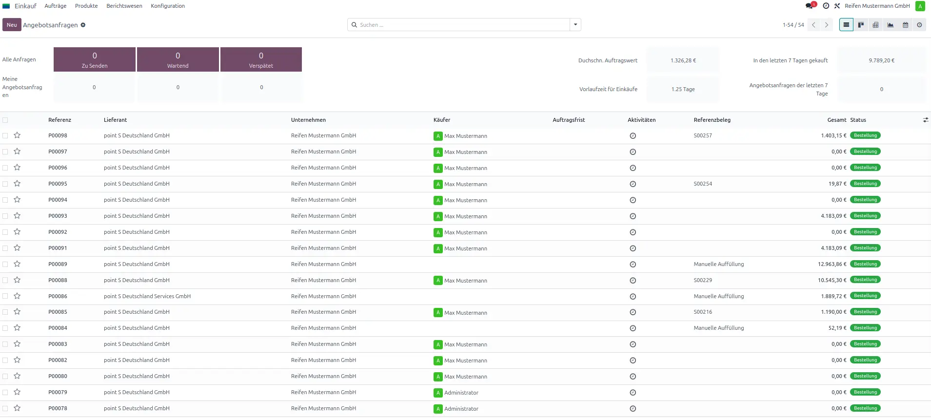
Task: Star order P00098 as favorite
Action: pos(17,135)
